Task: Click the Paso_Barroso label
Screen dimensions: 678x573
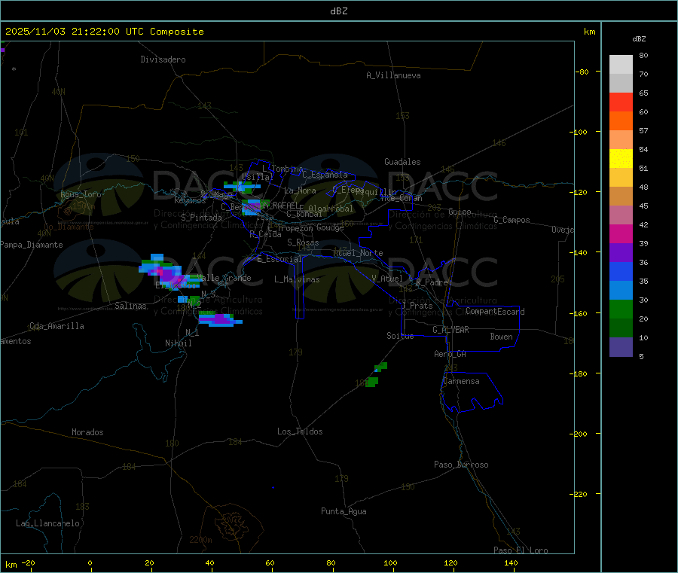Action: point(461,465)
